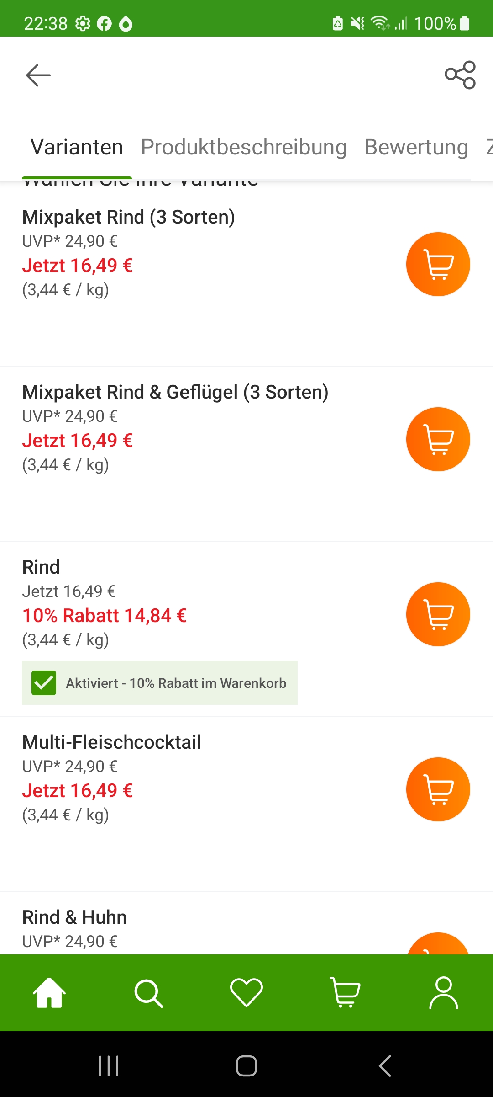Go to home in bottom navigation

point(49,993)
